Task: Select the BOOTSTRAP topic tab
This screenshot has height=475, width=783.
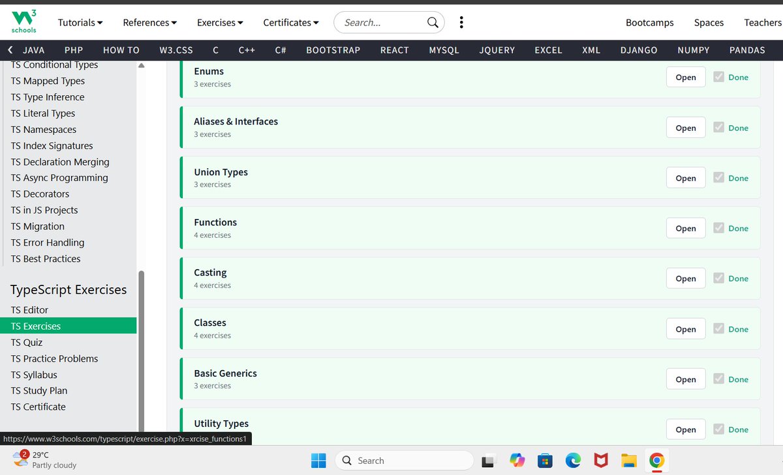Action: (333, 50)
